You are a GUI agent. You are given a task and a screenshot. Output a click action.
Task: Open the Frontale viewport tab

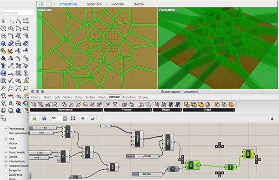pyautogui.click(x=118, y=4)
